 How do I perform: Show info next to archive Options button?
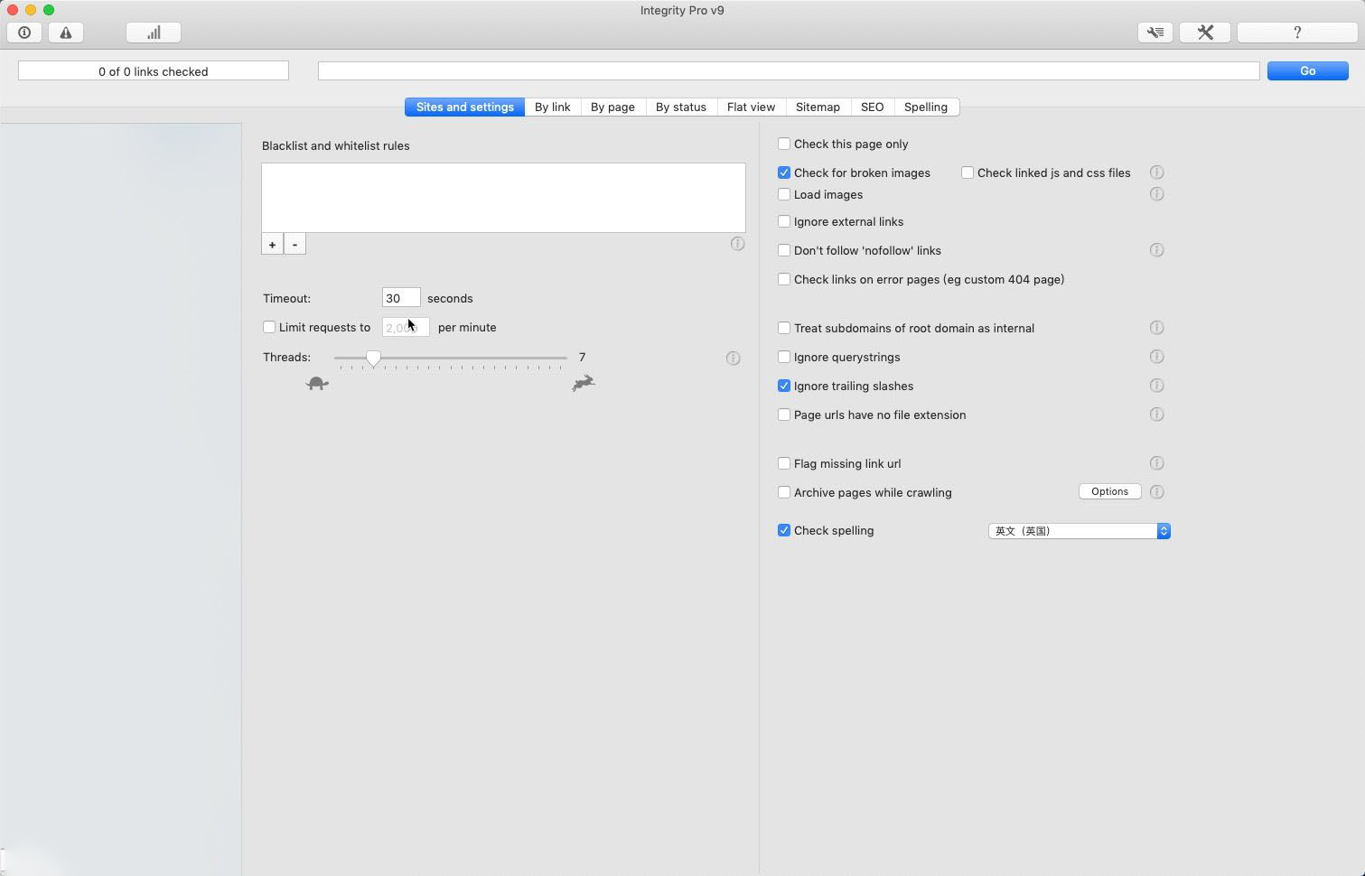click(1156, 492)
